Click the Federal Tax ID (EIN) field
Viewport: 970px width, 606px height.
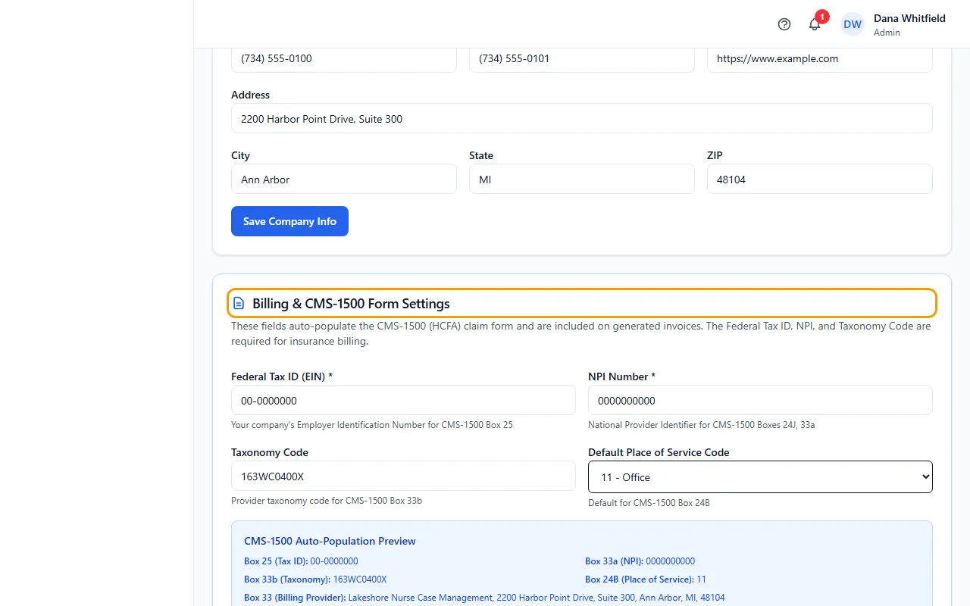(403, 401)
